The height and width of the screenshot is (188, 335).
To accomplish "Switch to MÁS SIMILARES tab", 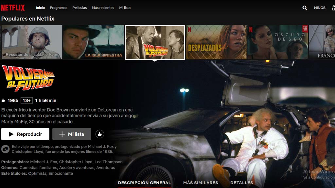I will 201,183.
